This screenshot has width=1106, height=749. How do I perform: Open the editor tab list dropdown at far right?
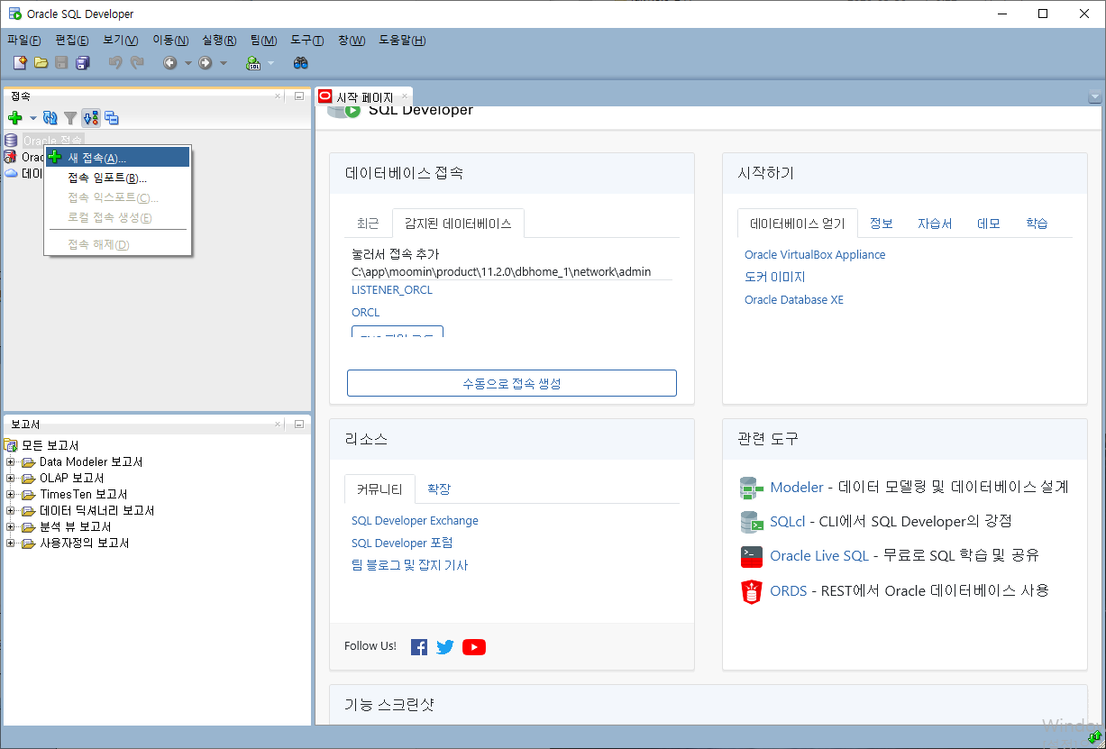point(1095,97)
